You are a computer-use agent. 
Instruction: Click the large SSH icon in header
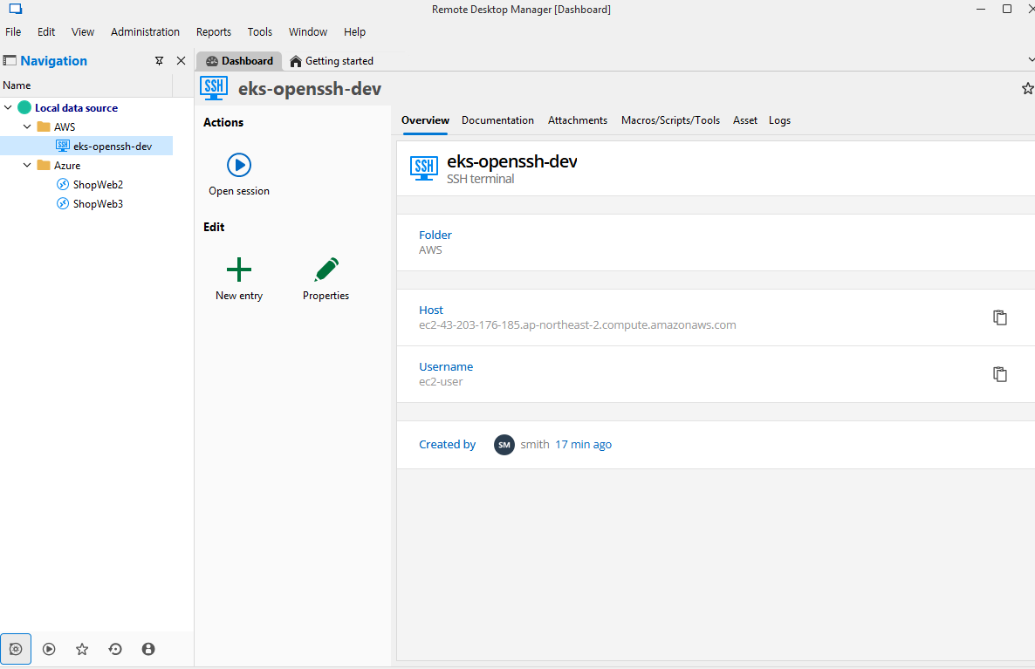(x=214, y=88)
